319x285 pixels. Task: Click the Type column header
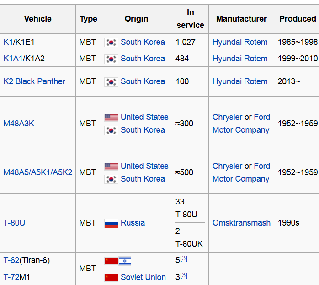click(x=88, y=19)
